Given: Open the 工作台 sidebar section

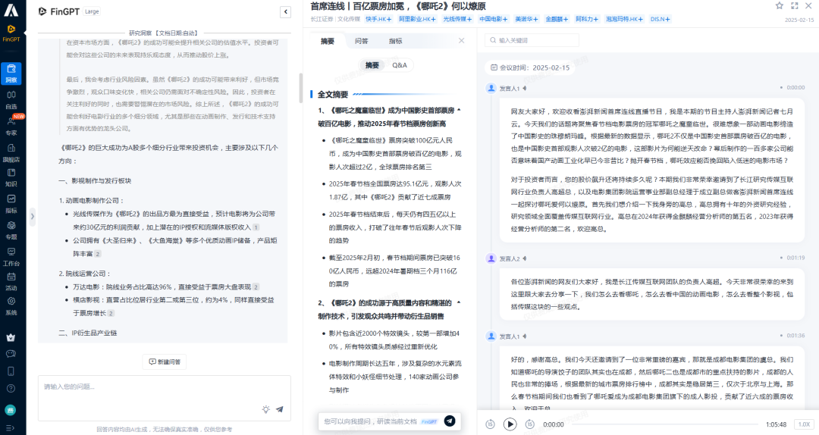Looking at the screenshot, I should point(11,257).
